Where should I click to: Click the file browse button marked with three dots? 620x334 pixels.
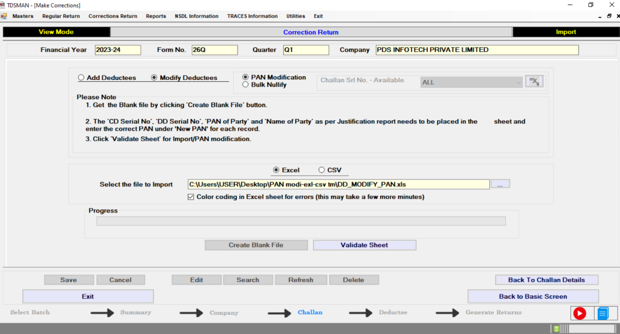click(500, 184)
